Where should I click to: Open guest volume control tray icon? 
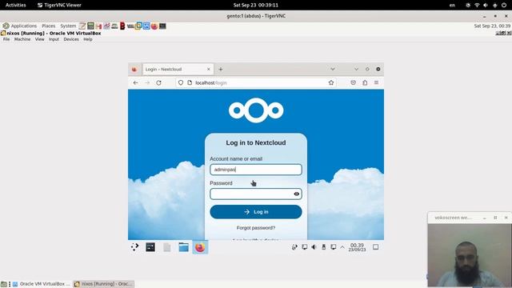314,247
